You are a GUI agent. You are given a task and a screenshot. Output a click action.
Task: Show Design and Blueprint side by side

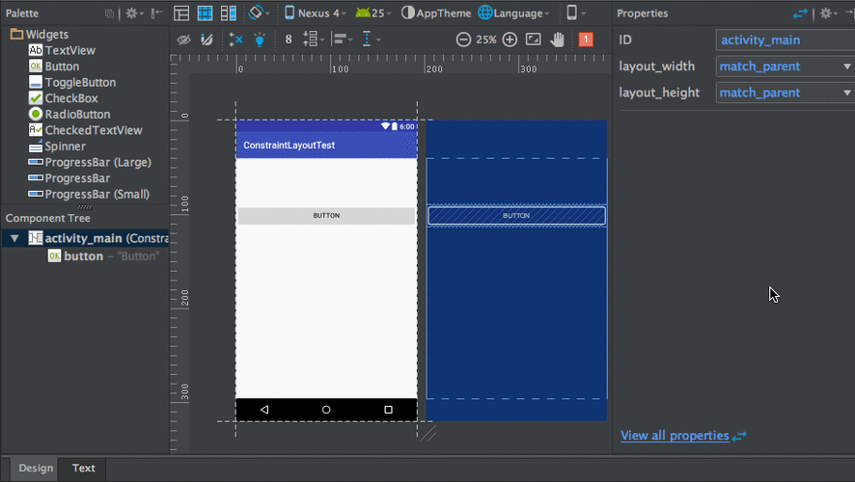[x=229, y=13]
